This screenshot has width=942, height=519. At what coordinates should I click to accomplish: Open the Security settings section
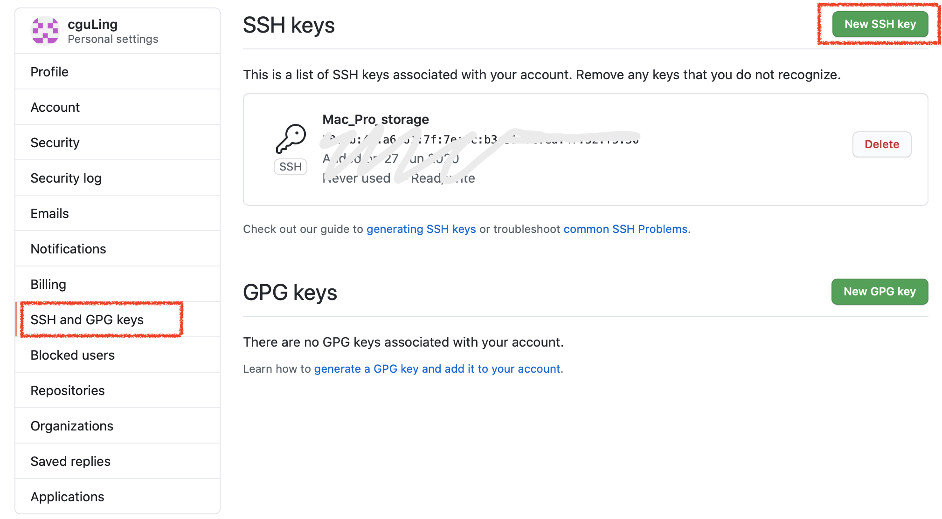[118, 143]
